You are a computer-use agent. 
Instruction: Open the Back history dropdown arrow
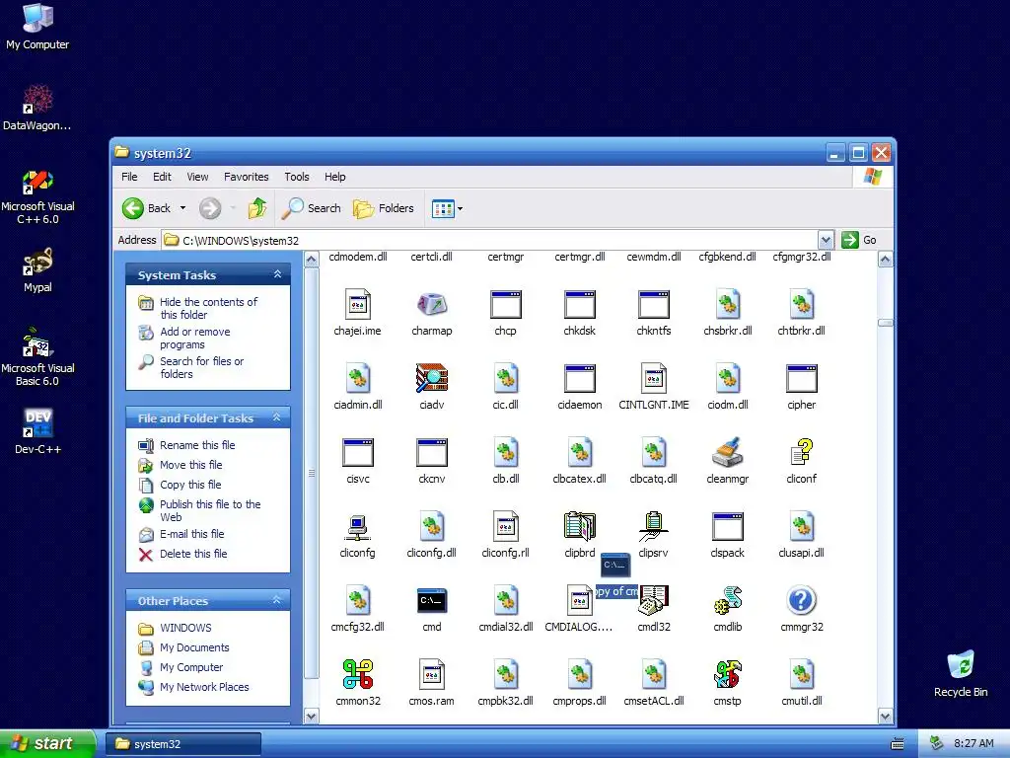182,208
